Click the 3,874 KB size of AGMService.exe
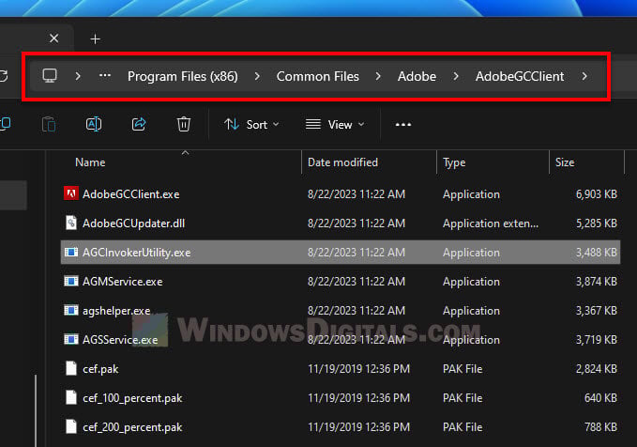 [x=597, y=282]
